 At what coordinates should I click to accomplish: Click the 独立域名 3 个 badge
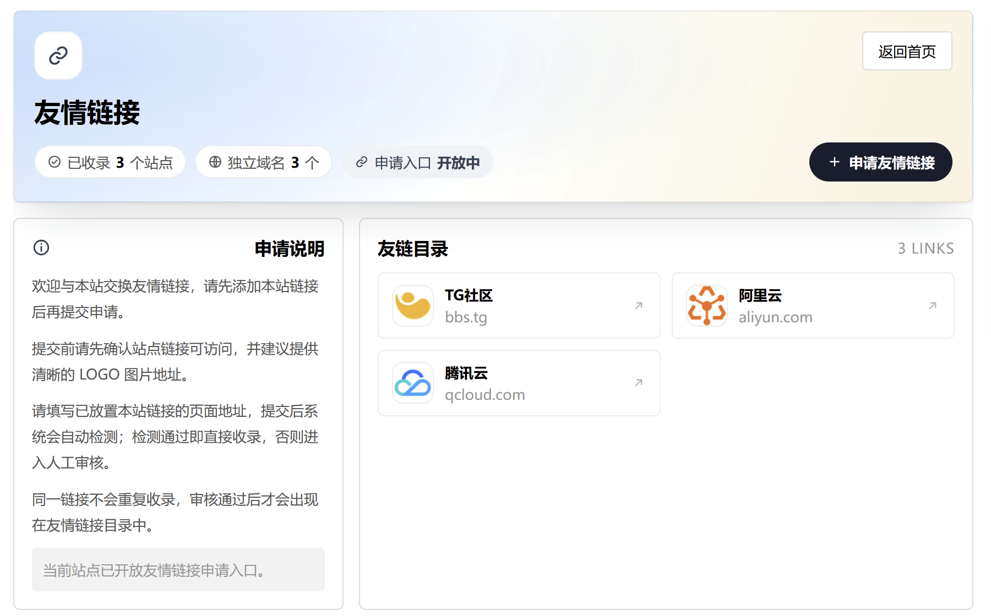264,162
